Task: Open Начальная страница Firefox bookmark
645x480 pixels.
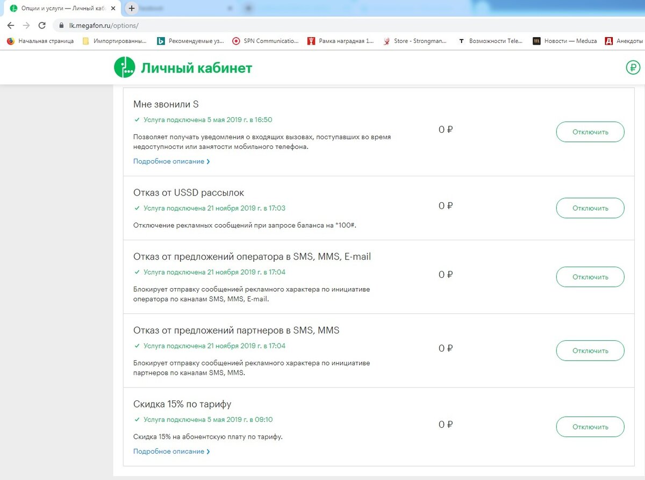Action: (x=40, y=41)
